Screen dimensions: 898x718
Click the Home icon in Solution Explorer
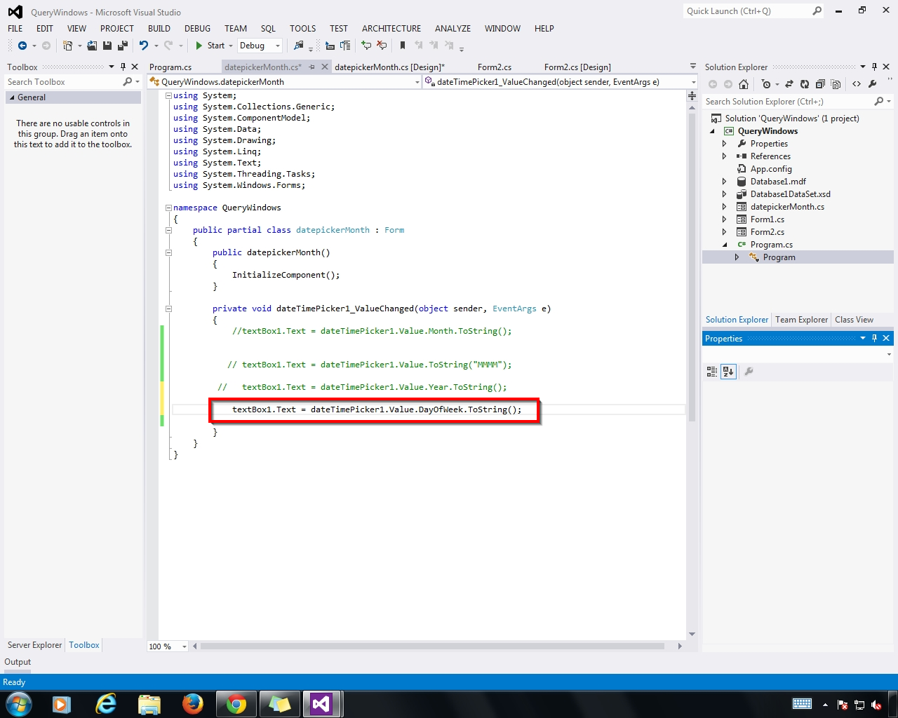pyautogui.click(x=744, y=84)
